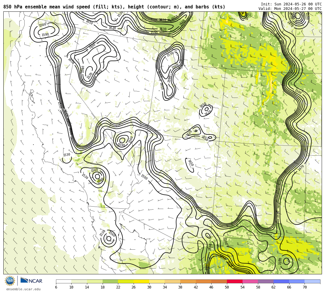Click the colorbar tick label 66
The height and width of the screenshot is (293, 325).
coord(289,287)
